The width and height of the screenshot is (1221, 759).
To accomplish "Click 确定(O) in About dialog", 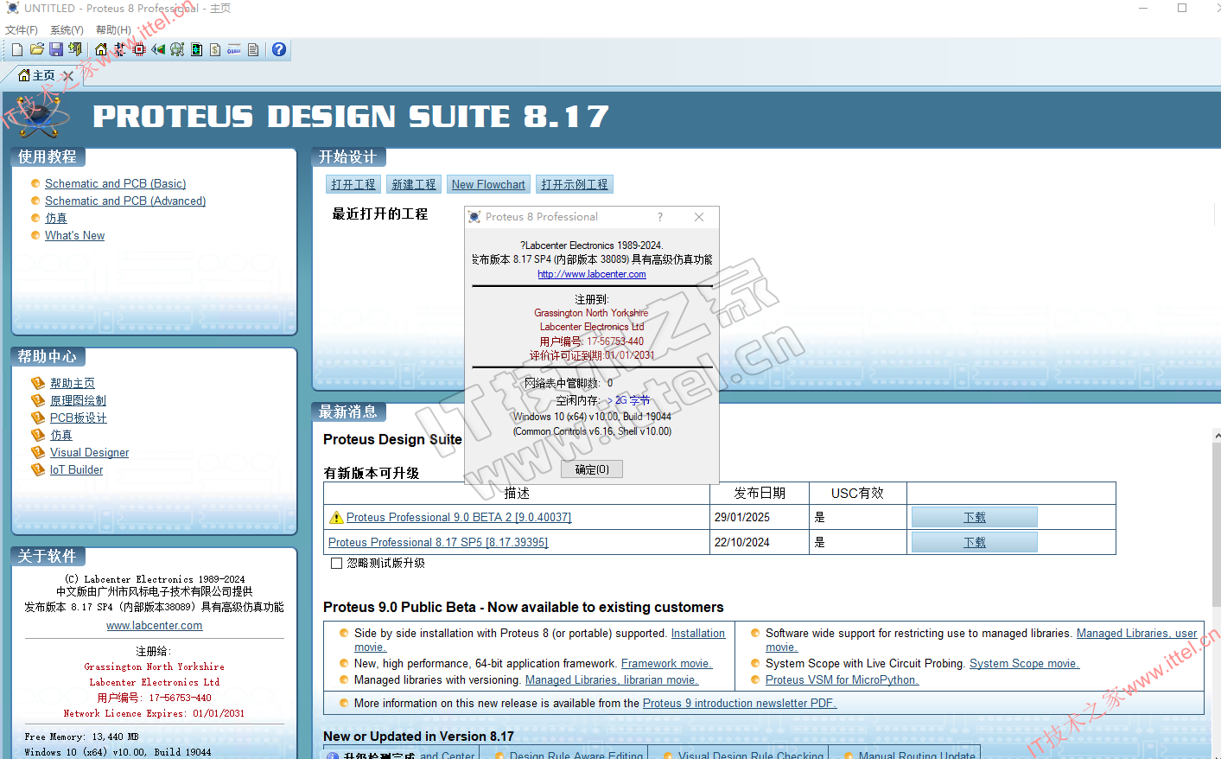I will point(592,469).
